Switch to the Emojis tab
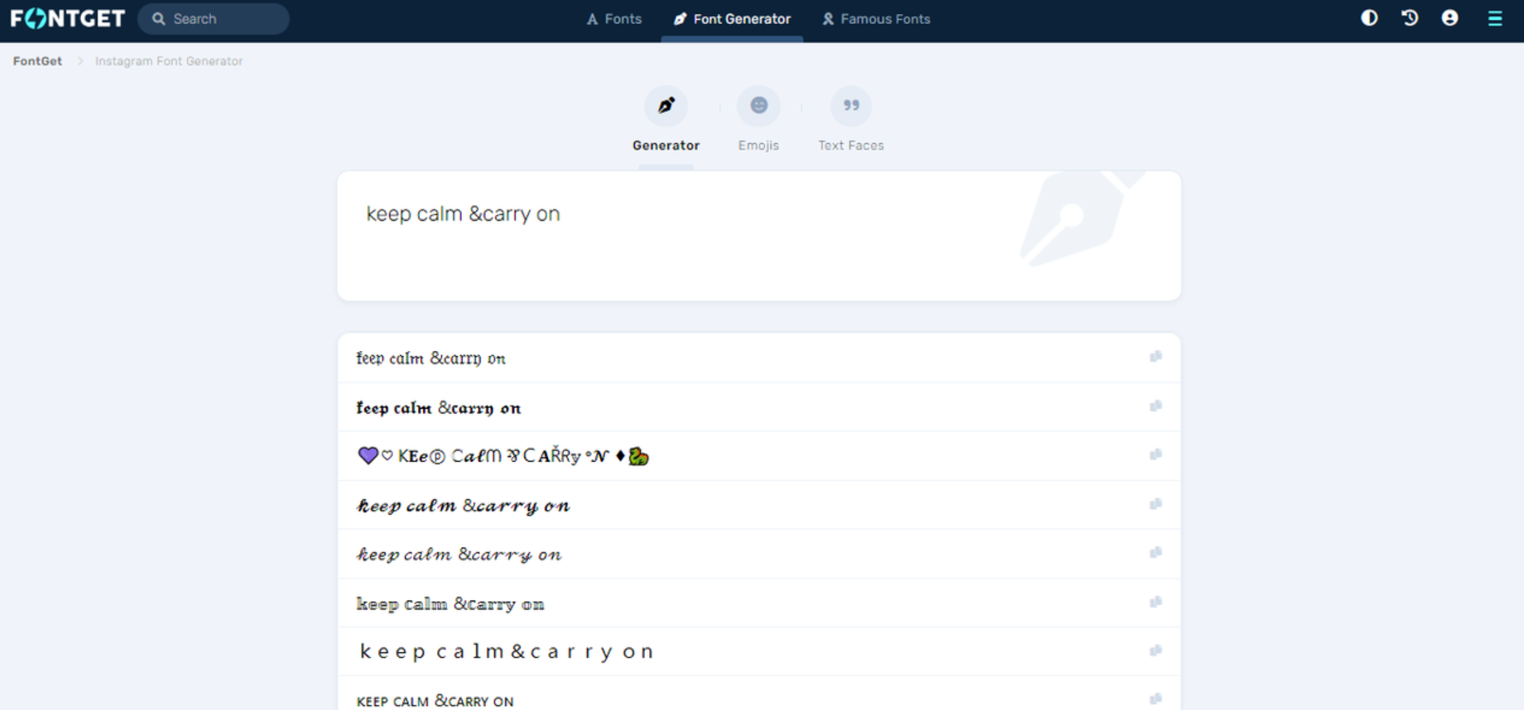 (x=759, y=119)
